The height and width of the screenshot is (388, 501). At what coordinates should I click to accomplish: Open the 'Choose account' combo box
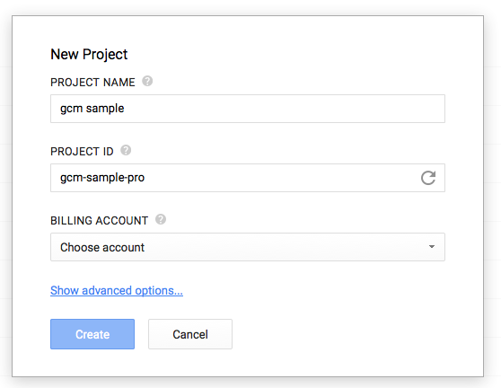(248, 247)
